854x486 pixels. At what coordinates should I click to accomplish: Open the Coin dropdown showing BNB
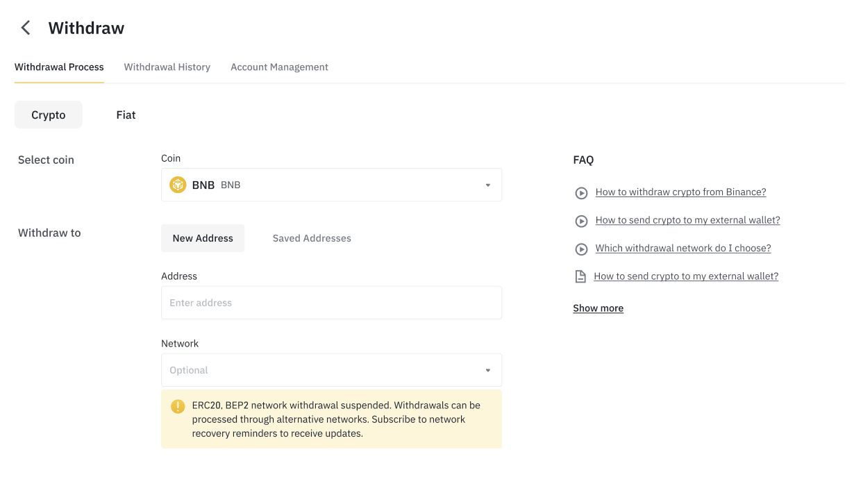[x=331, y=185]
